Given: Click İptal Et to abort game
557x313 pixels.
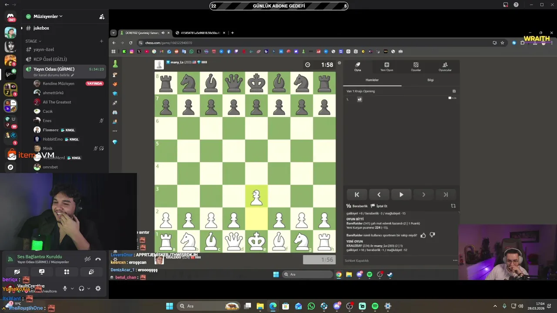Looking at the screenshot, I should pos(379,206).
